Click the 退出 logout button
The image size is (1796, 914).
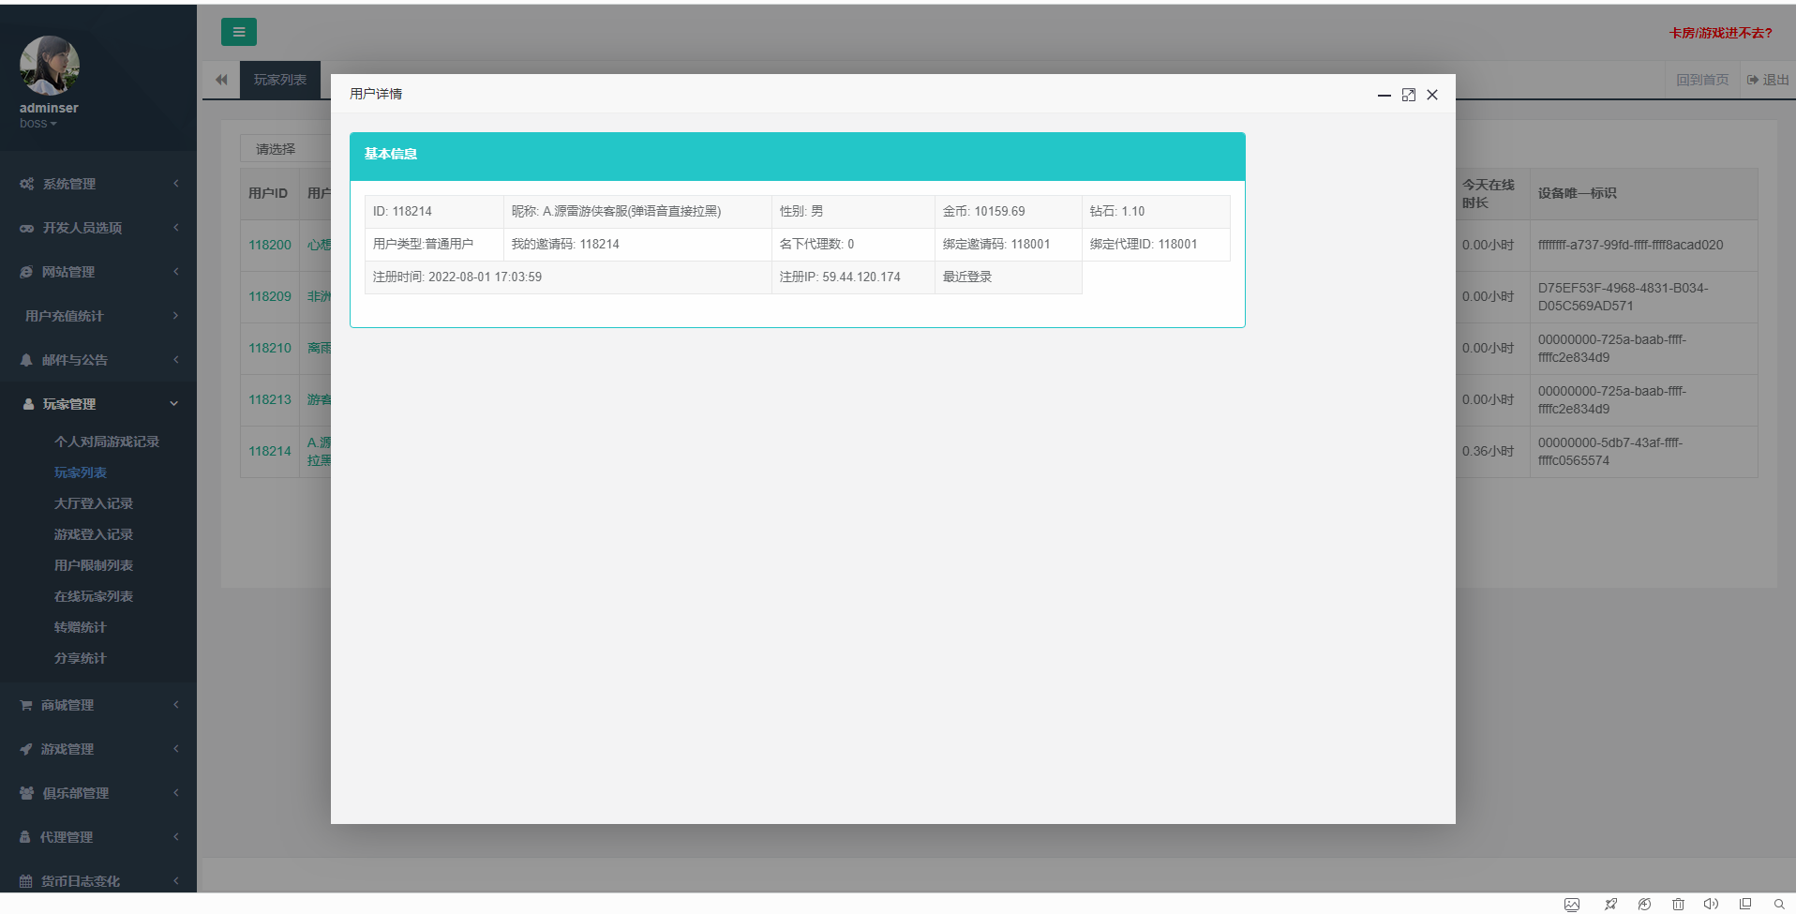(x=1768, y=80)
